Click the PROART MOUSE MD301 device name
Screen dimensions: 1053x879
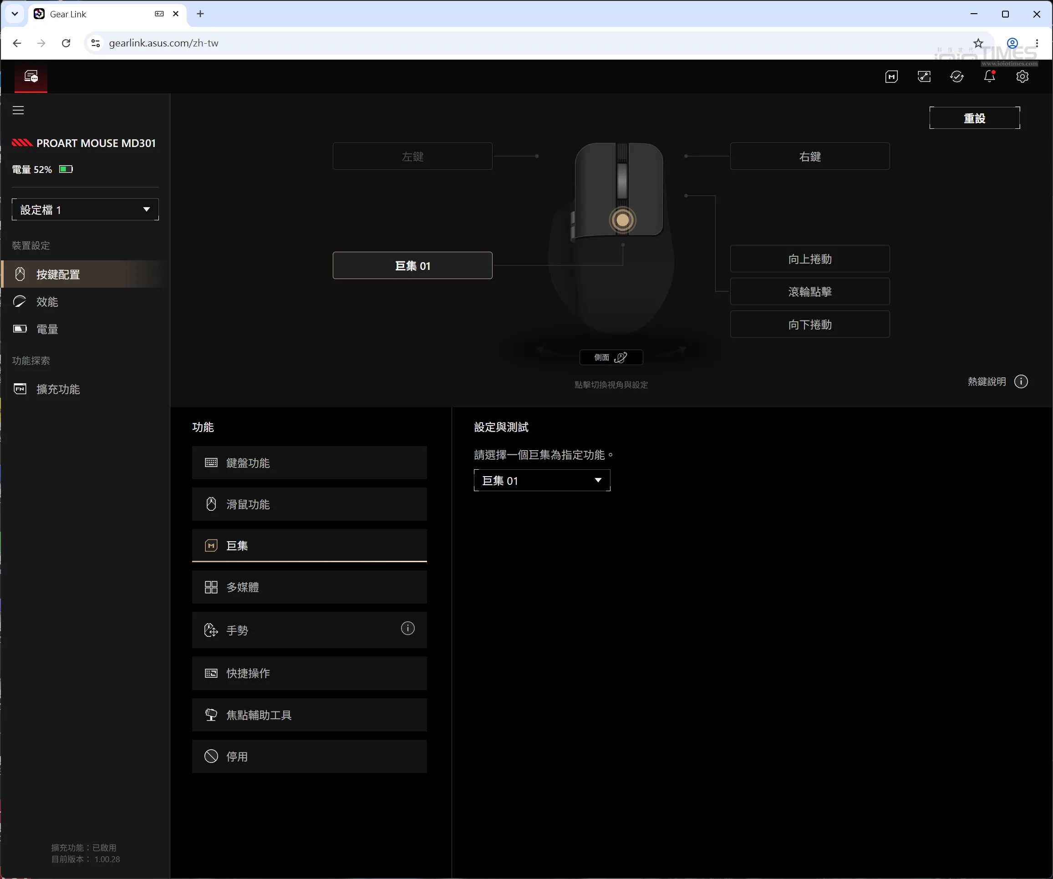click(x=96, y=143)
